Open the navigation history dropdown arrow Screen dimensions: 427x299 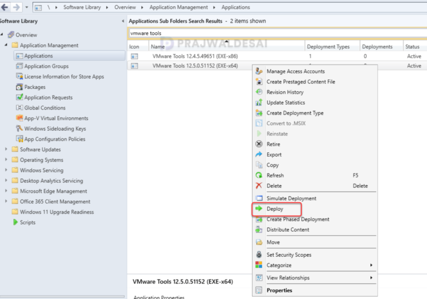coord(27,7)
